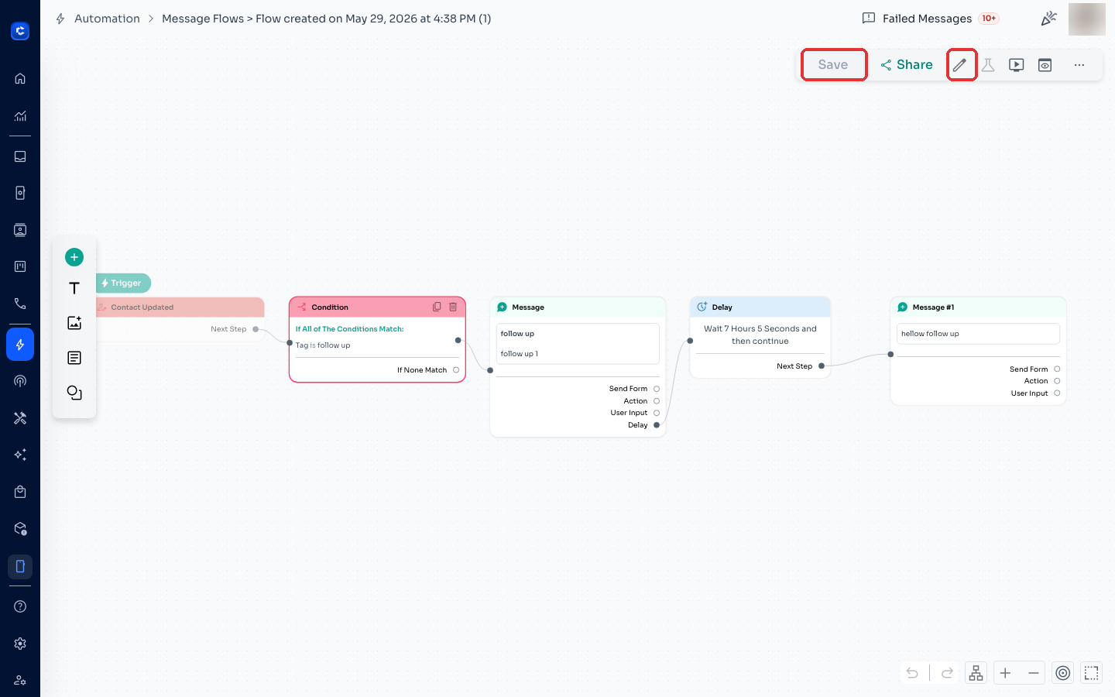The image size is (1115, 697).
Task: Add a new step with green plus
Action: click(74, 257)
